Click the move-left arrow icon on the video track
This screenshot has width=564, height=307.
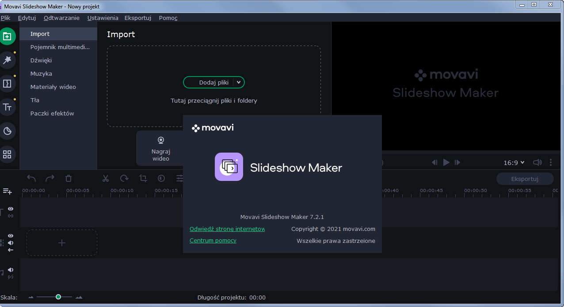[11, 250]
